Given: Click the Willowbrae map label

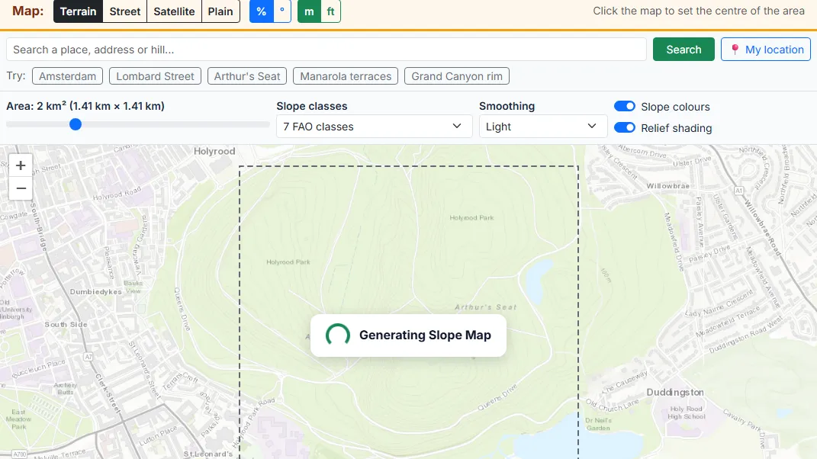Looking at the screenshot, I should (668, 186).
